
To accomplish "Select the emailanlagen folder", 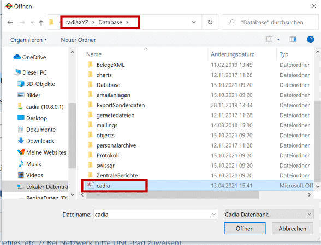I will coord(113,95).
